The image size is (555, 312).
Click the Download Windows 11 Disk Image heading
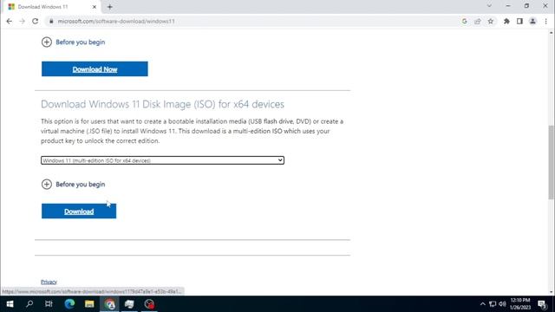162,104
